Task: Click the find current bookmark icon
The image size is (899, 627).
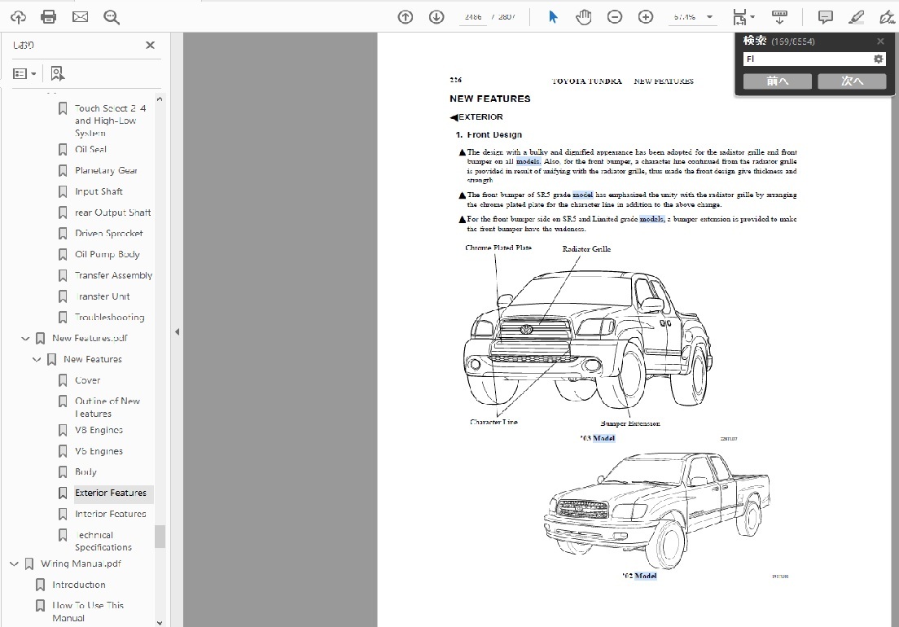Action: click(57, 73)
